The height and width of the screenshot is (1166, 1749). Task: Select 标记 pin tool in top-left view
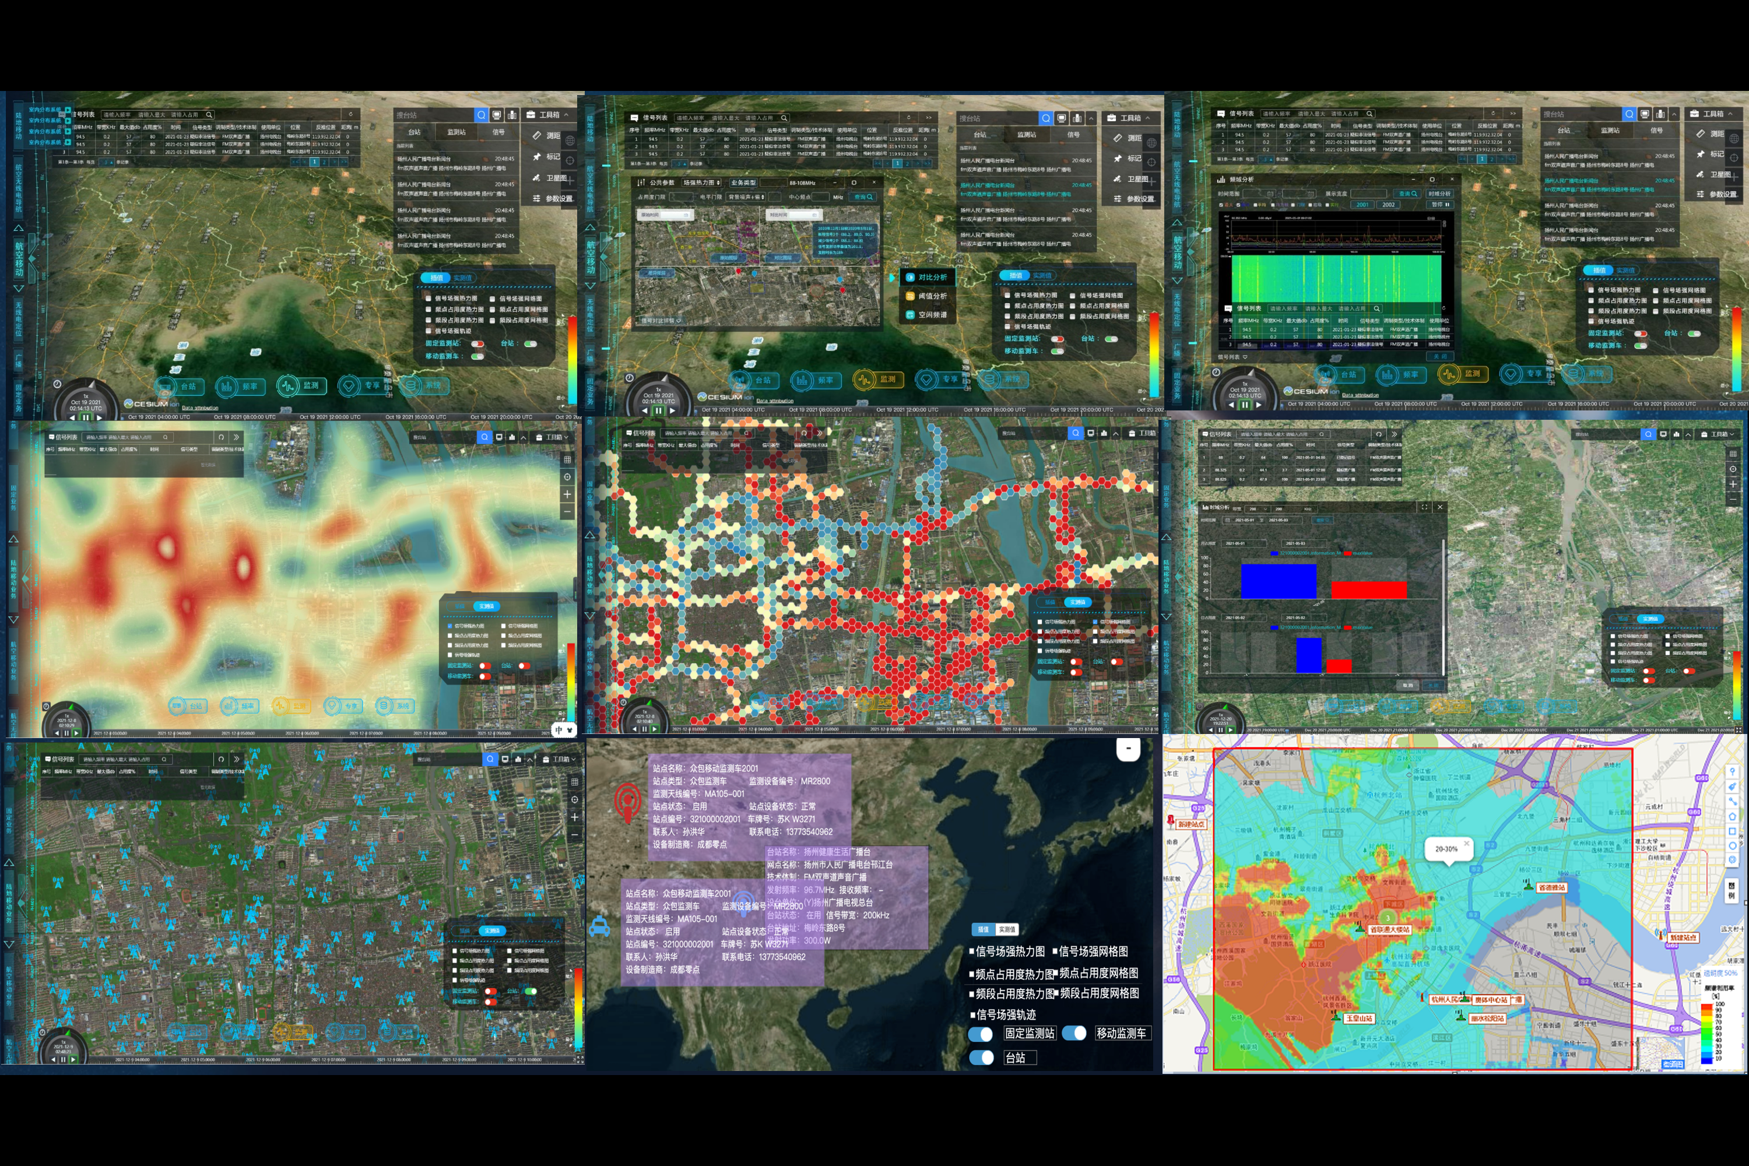coord(546,156)
